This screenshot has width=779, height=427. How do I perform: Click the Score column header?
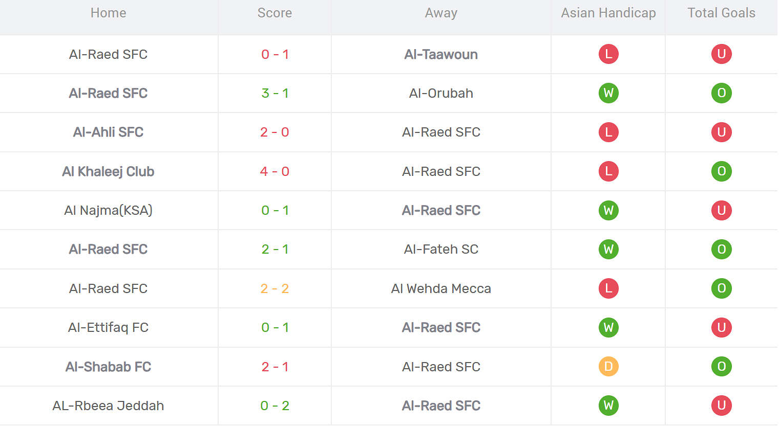(275, 13)
